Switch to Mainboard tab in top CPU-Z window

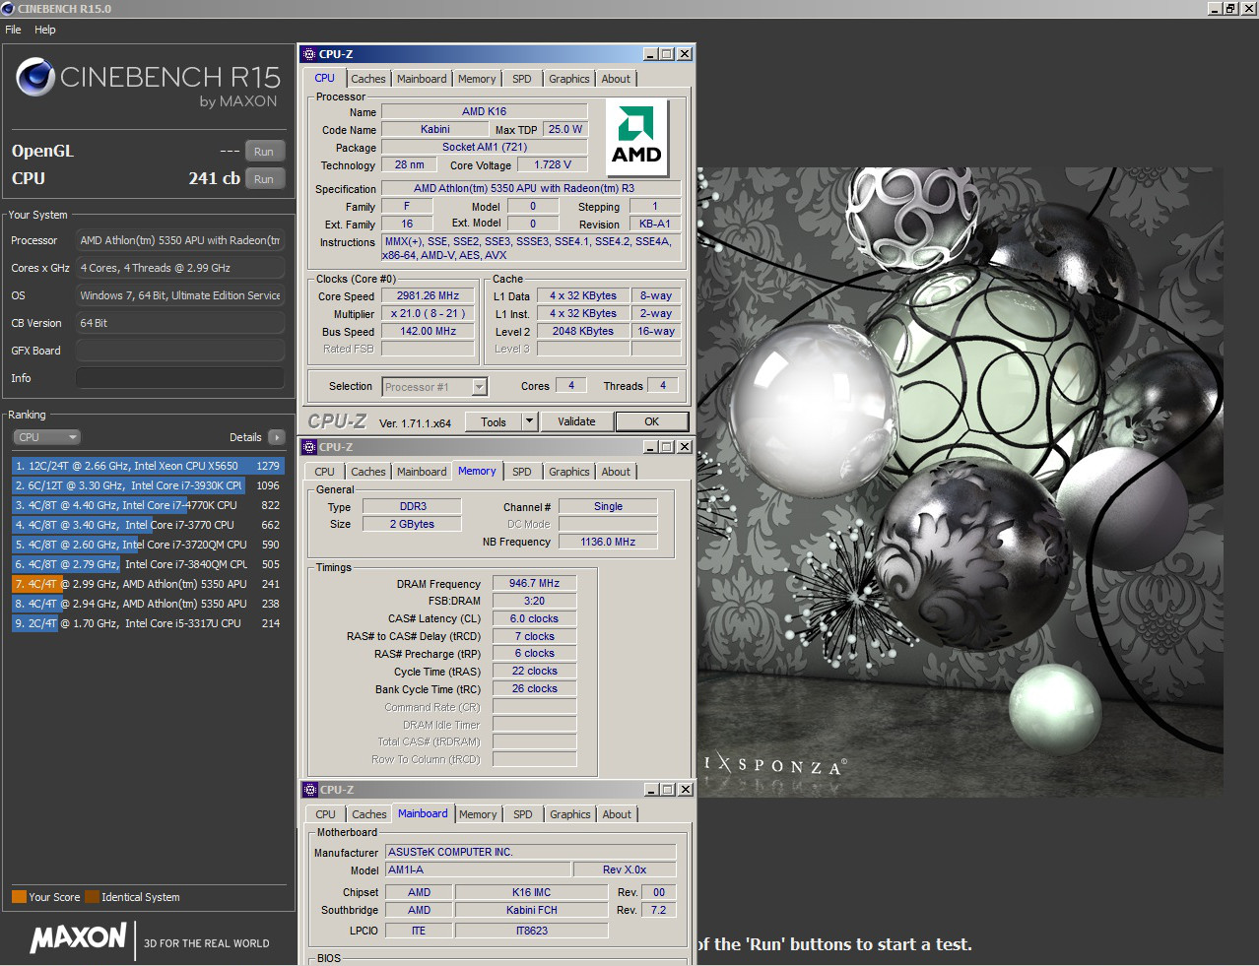(422, 79)
